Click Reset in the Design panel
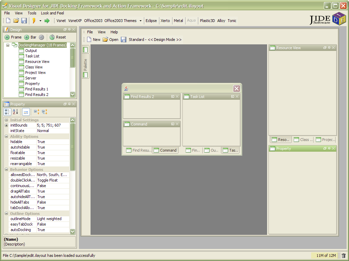The image size is (349, 261). [x=58, y=37]
